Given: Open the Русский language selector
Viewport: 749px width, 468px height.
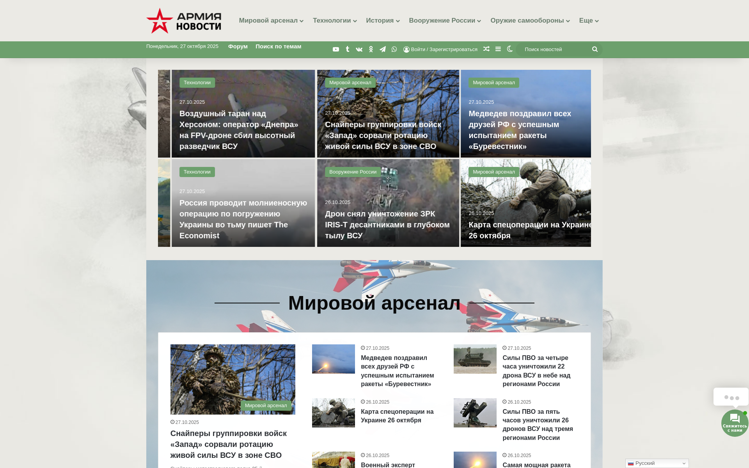Looking at the screenshot, I should point(657,463).
